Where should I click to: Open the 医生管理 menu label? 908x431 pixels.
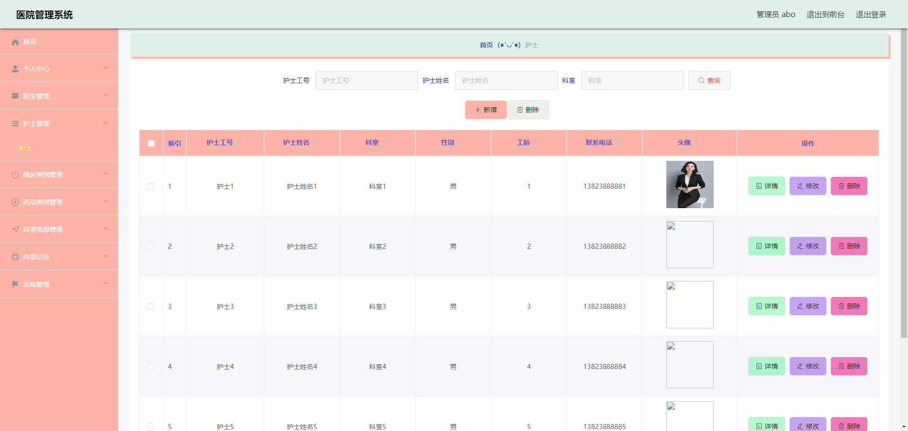click(x=36, y=97)
